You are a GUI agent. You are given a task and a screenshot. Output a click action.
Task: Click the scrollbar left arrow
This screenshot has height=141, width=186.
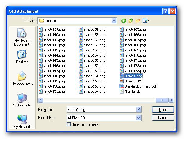[x=40, y=100]
